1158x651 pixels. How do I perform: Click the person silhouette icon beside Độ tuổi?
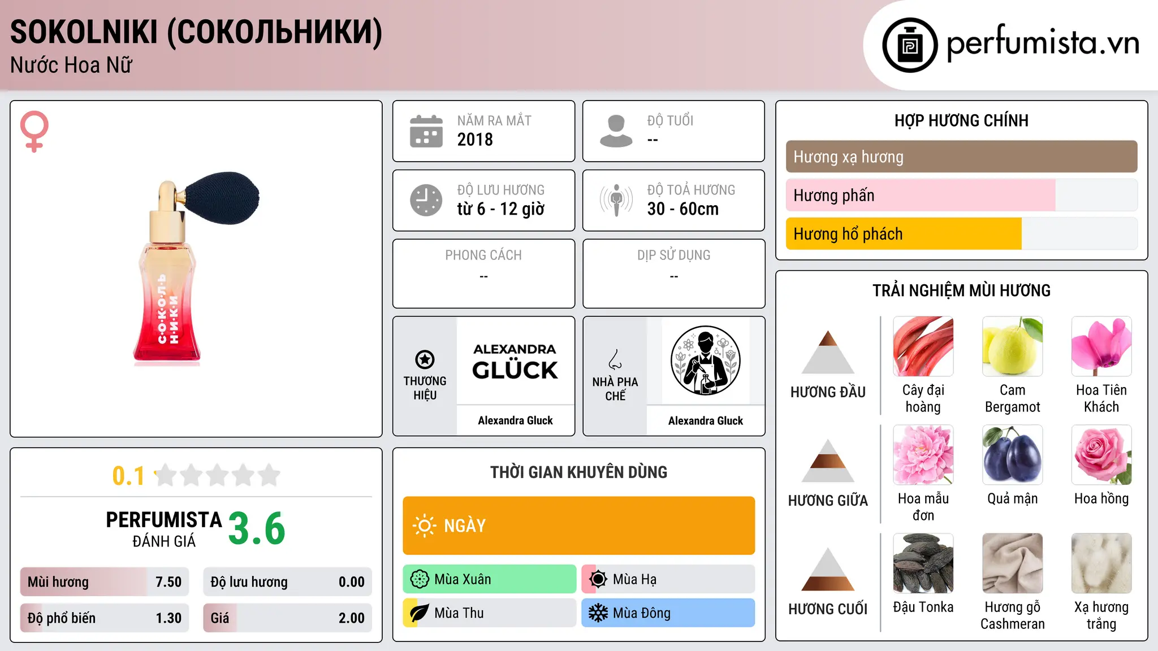tap(616, 131)
